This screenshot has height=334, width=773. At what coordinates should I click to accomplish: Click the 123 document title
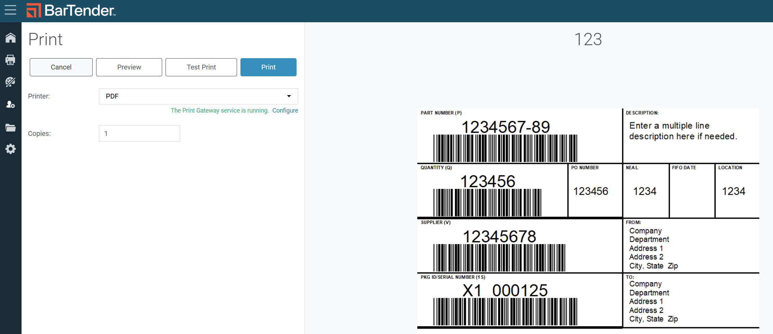point(588,39)
